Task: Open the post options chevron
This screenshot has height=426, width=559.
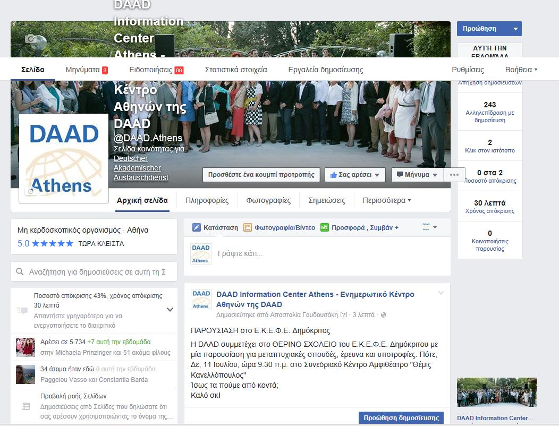Action: point(441,293)
